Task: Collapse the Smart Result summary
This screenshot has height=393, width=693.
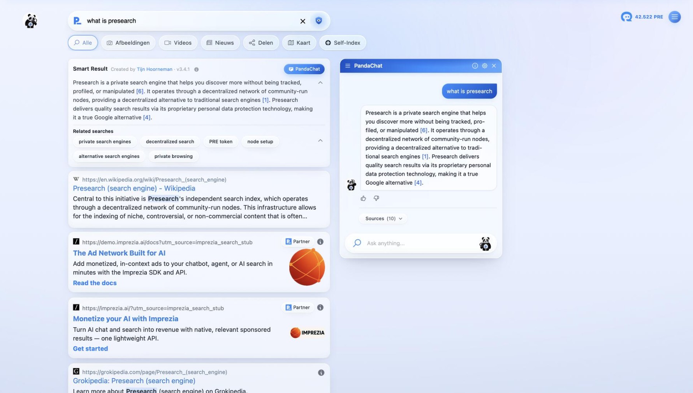Action: tap(320, 82)
